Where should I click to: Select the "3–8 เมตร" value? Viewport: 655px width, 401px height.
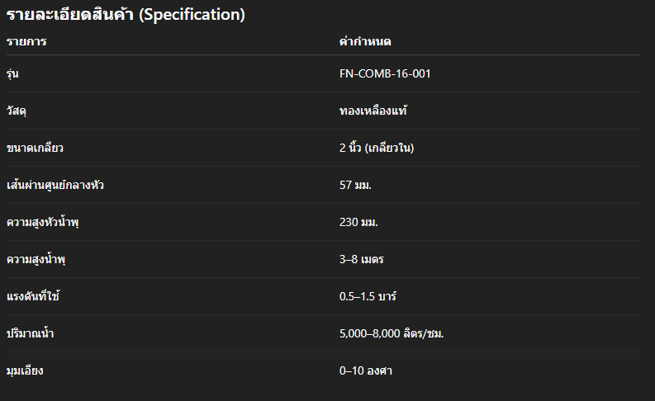[x=361, y=260]
